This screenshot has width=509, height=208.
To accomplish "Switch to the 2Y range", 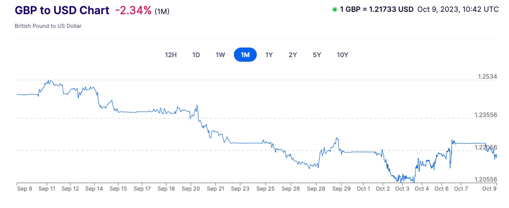I will point(293,55).
